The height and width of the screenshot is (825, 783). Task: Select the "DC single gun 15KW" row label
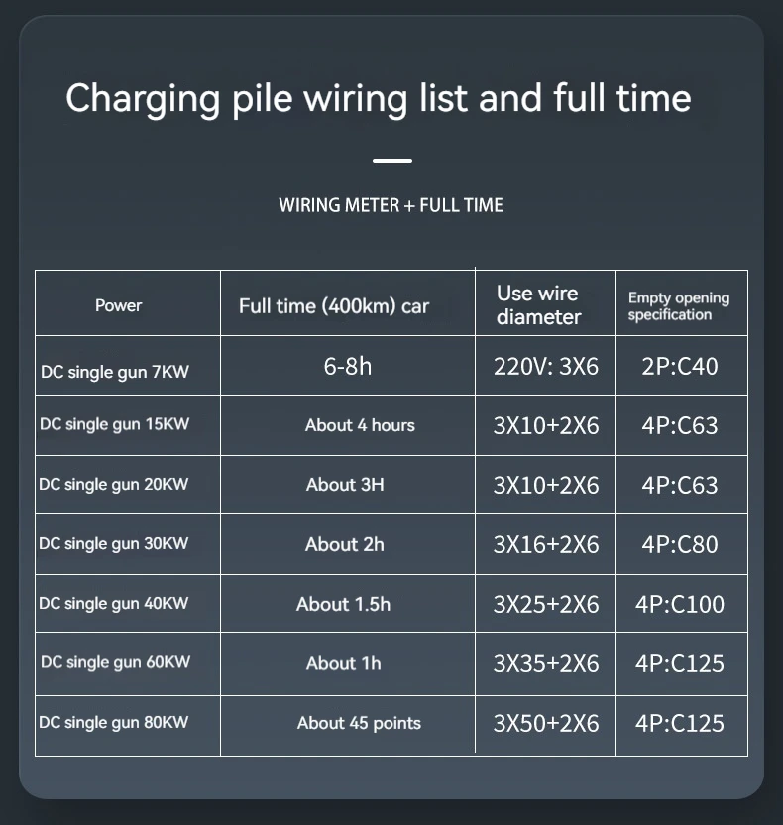[114, 424]
